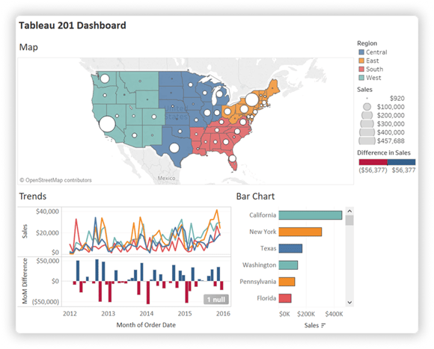Image resolution: width=434 pixels, height=349 pixels.
Task: Click the Month of Order Date axis title
Action: point(146,325)
